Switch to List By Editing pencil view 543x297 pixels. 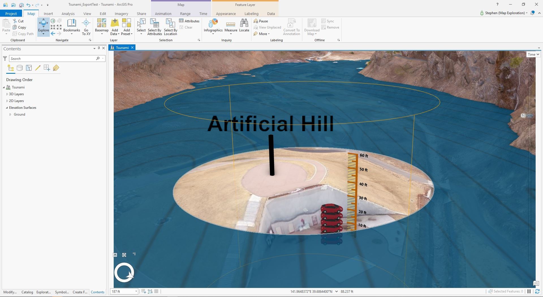click(x=38, y=68)
